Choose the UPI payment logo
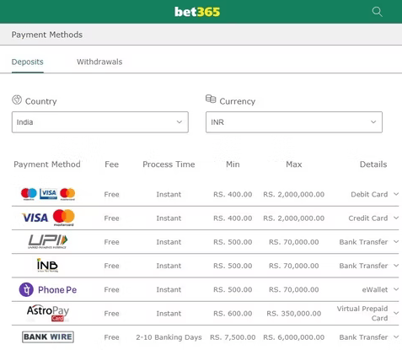The image size is (402, 350). coord(48,242)
